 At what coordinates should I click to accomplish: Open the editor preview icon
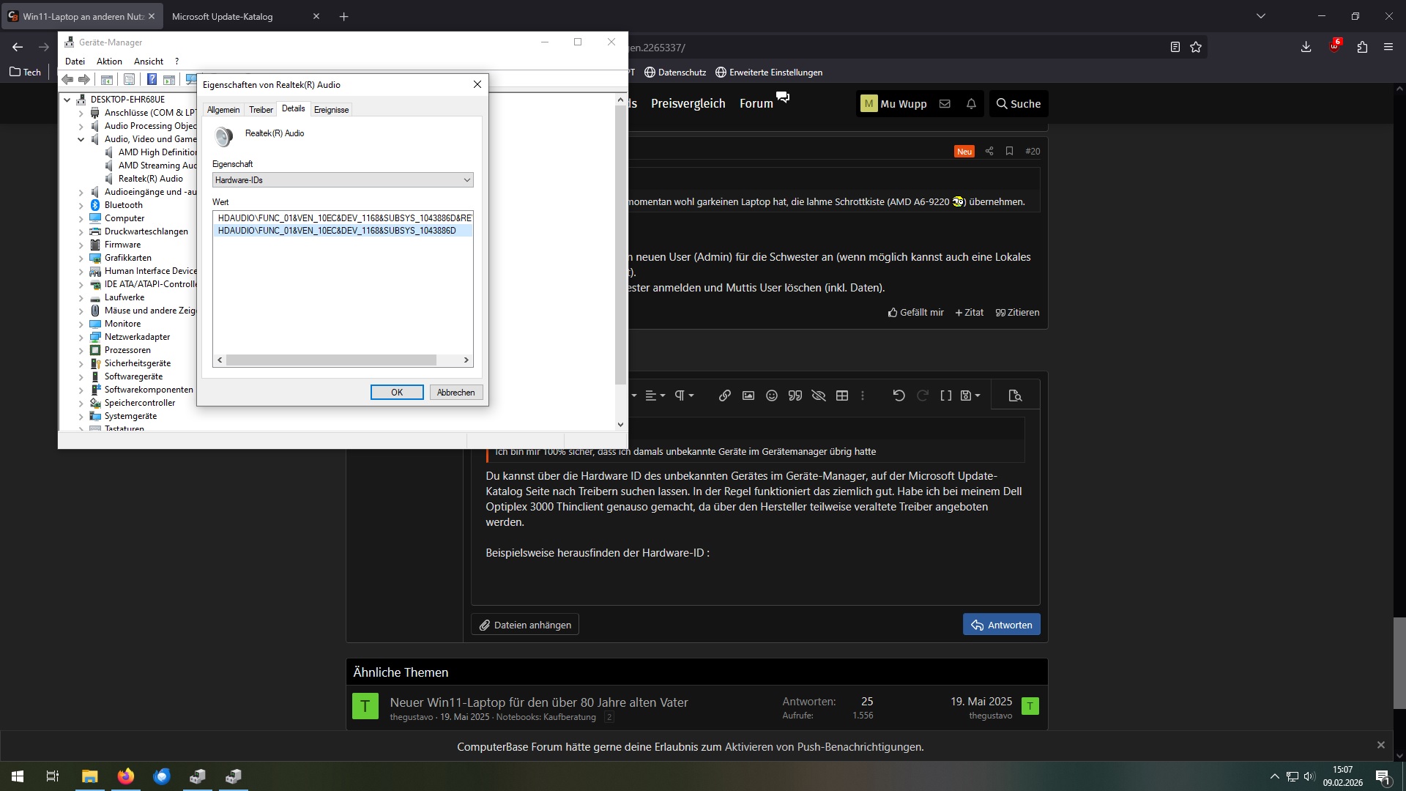pos(1015,395)
